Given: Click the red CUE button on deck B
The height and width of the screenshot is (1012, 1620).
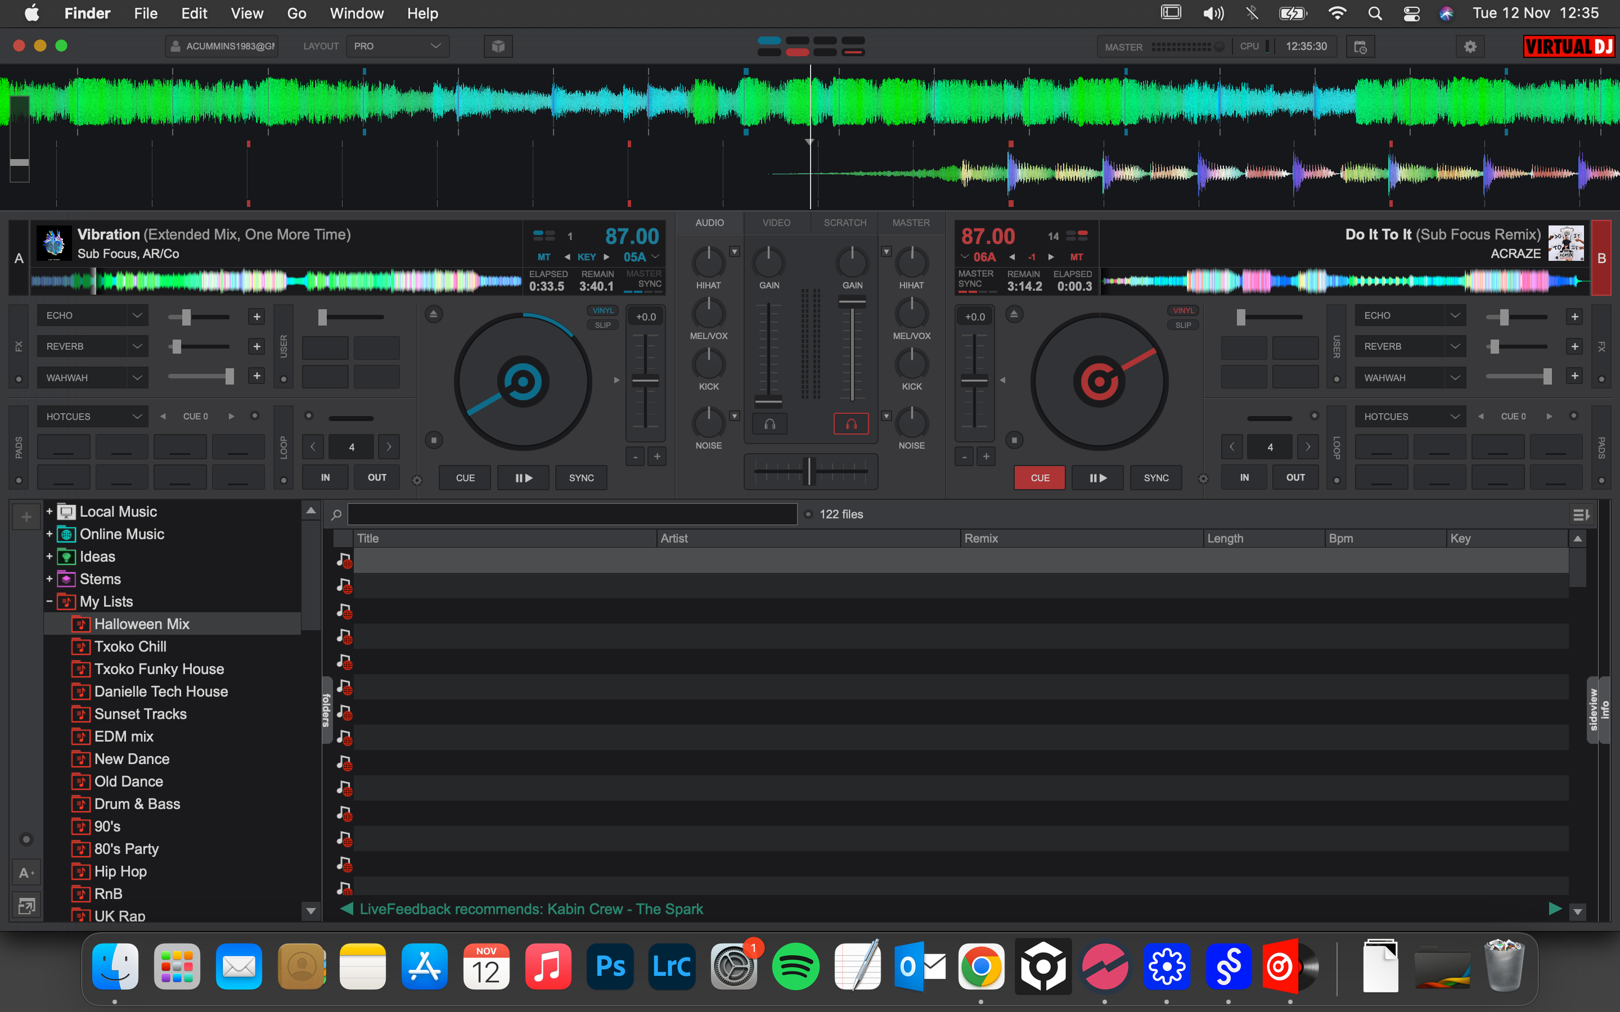Looking at the screenshot, I should (x=1039, y=478).
